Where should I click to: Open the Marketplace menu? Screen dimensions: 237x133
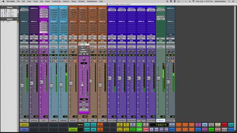pos(92,1)
